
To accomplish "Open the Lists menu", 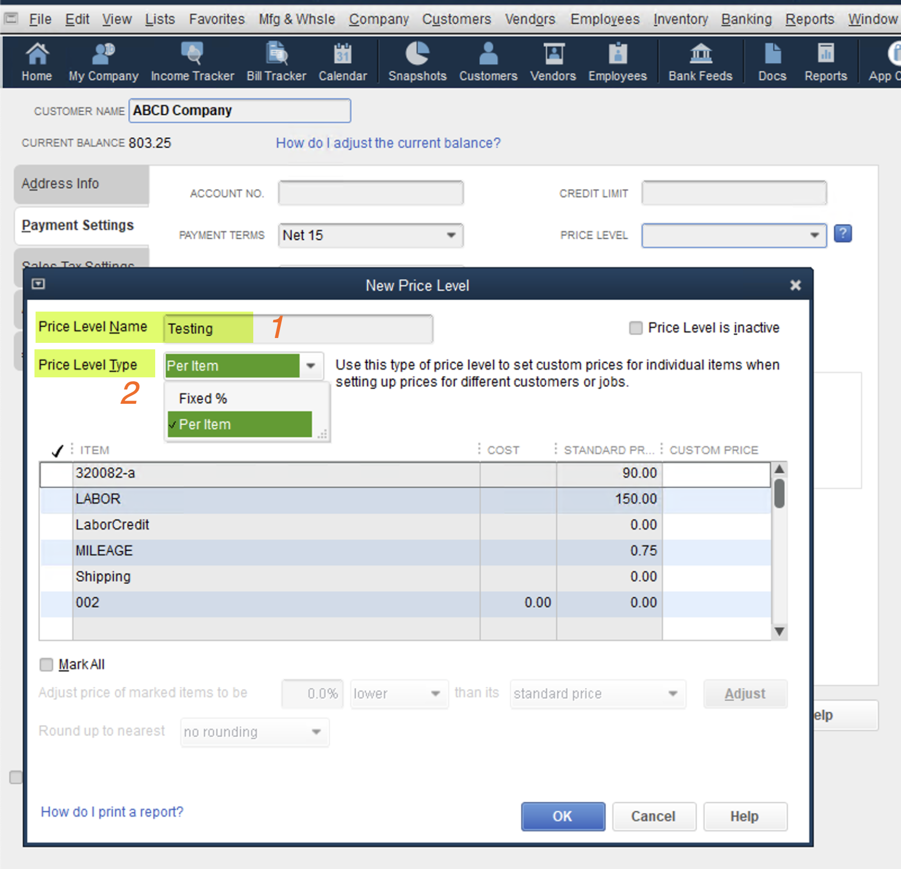I will (160, 19).
